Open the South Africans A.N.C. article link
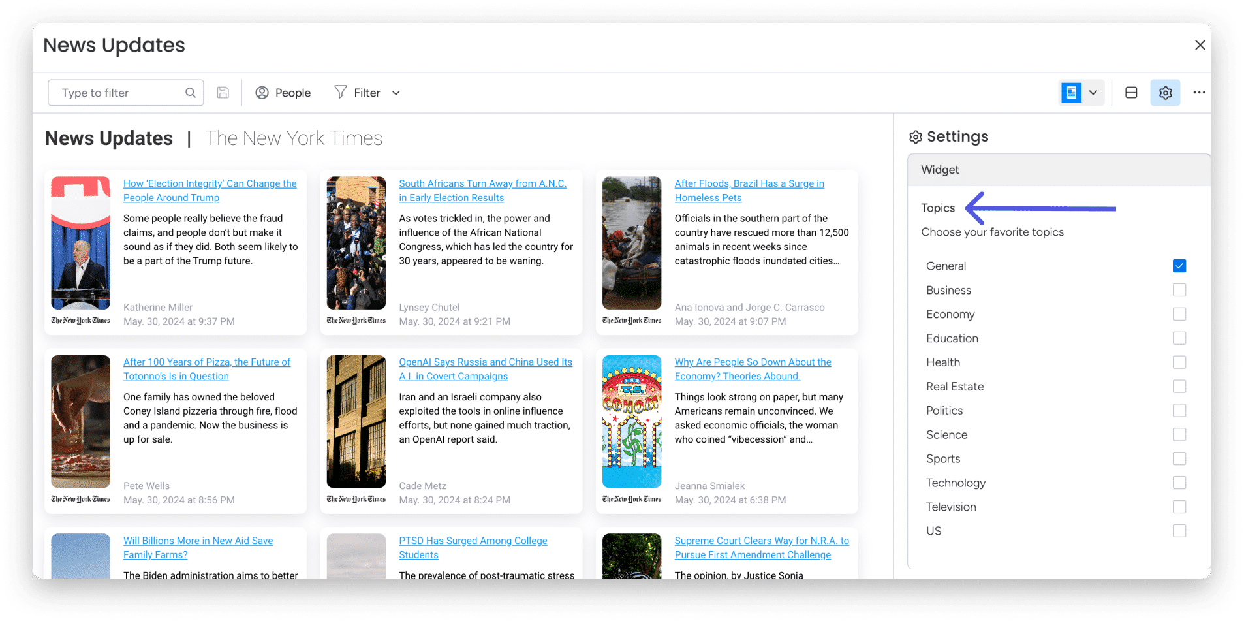Viewport: 1244px width, 621px height. pos(483,191)
